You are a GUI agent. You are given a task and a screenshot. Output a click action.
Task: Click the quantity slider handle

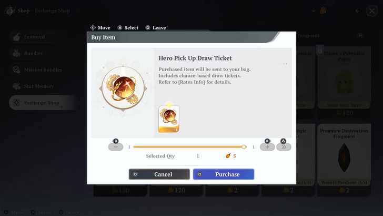click(x=244, y=147)
